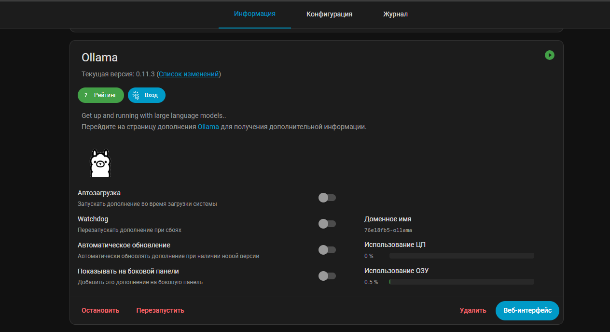Open the Ollama add-on page link
The width and height of the screenshot is (610, 332).
pyautogui.click(x=208, y=127)
